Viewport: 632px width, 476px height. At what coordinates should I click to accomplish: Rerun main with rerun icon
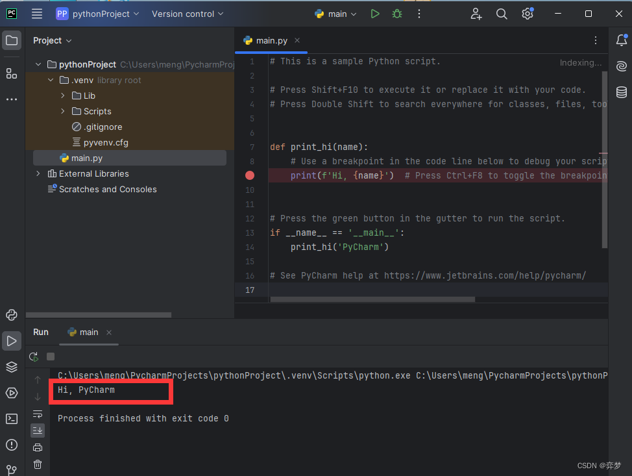pos(34,357)
